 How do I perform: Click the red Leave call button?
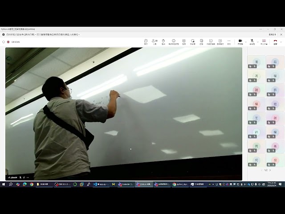click(275, 41)
